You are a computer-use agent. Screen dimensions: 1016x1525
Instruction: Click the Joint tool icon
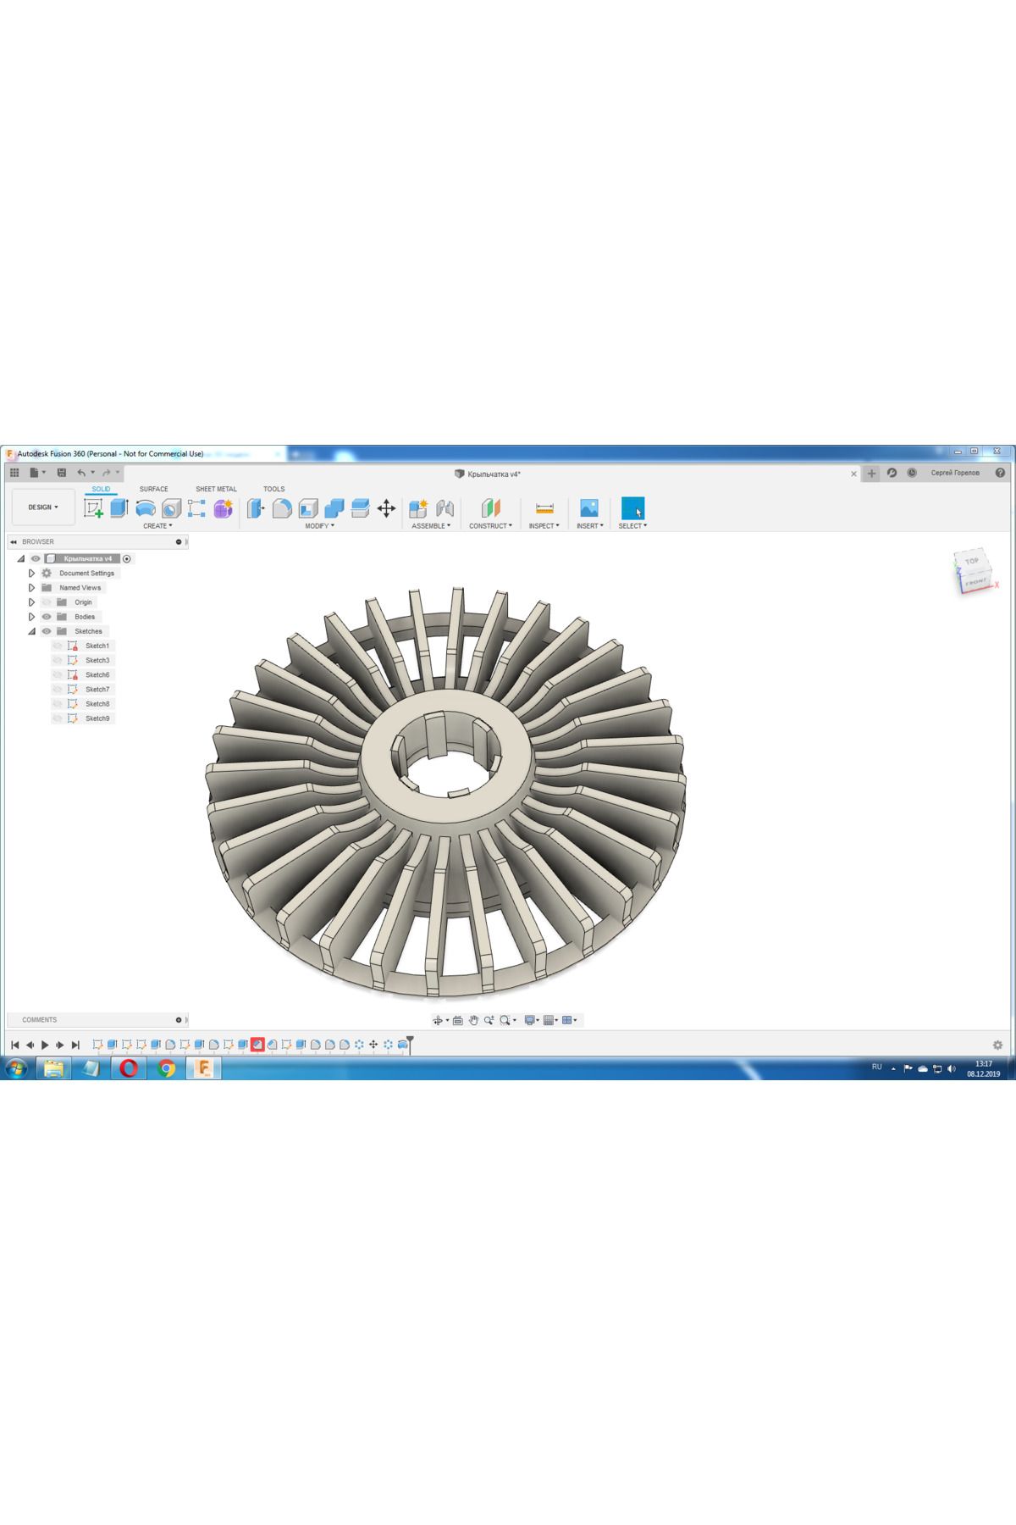point(444,507)
